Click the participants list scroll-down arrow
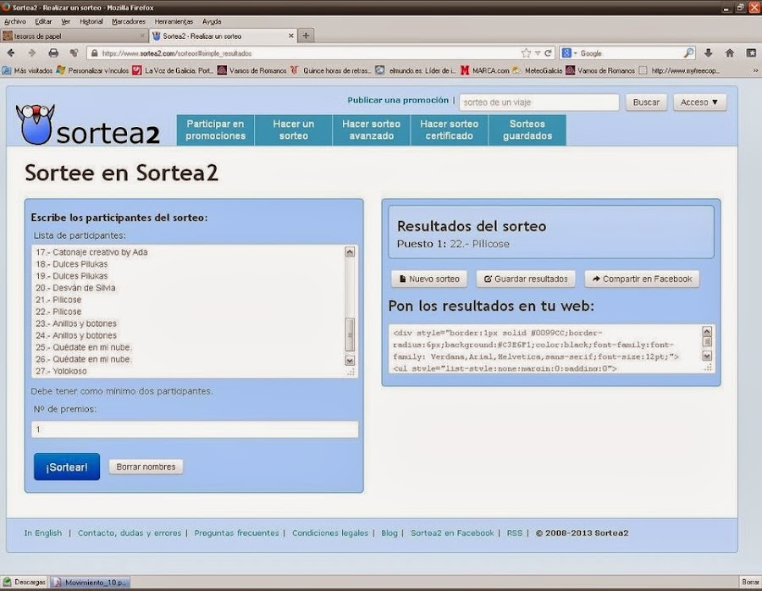 click(x=350, y=361)
